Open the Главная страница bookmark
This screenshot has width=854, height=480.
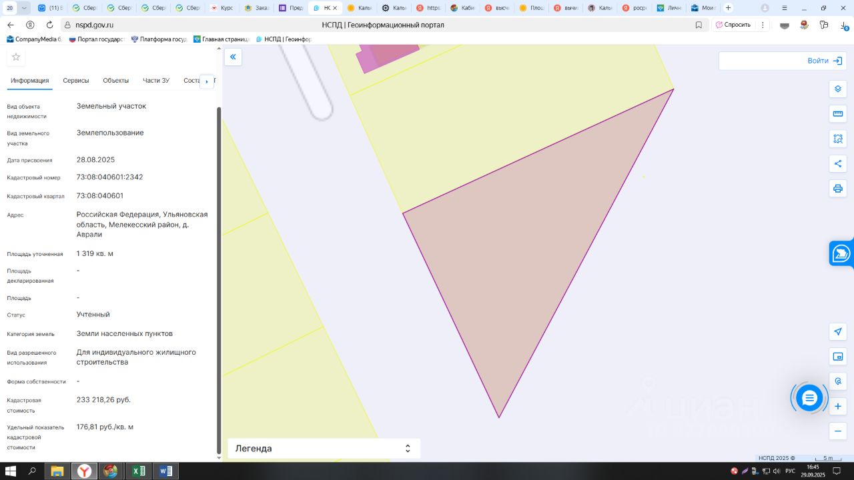(x=221, y=39)
